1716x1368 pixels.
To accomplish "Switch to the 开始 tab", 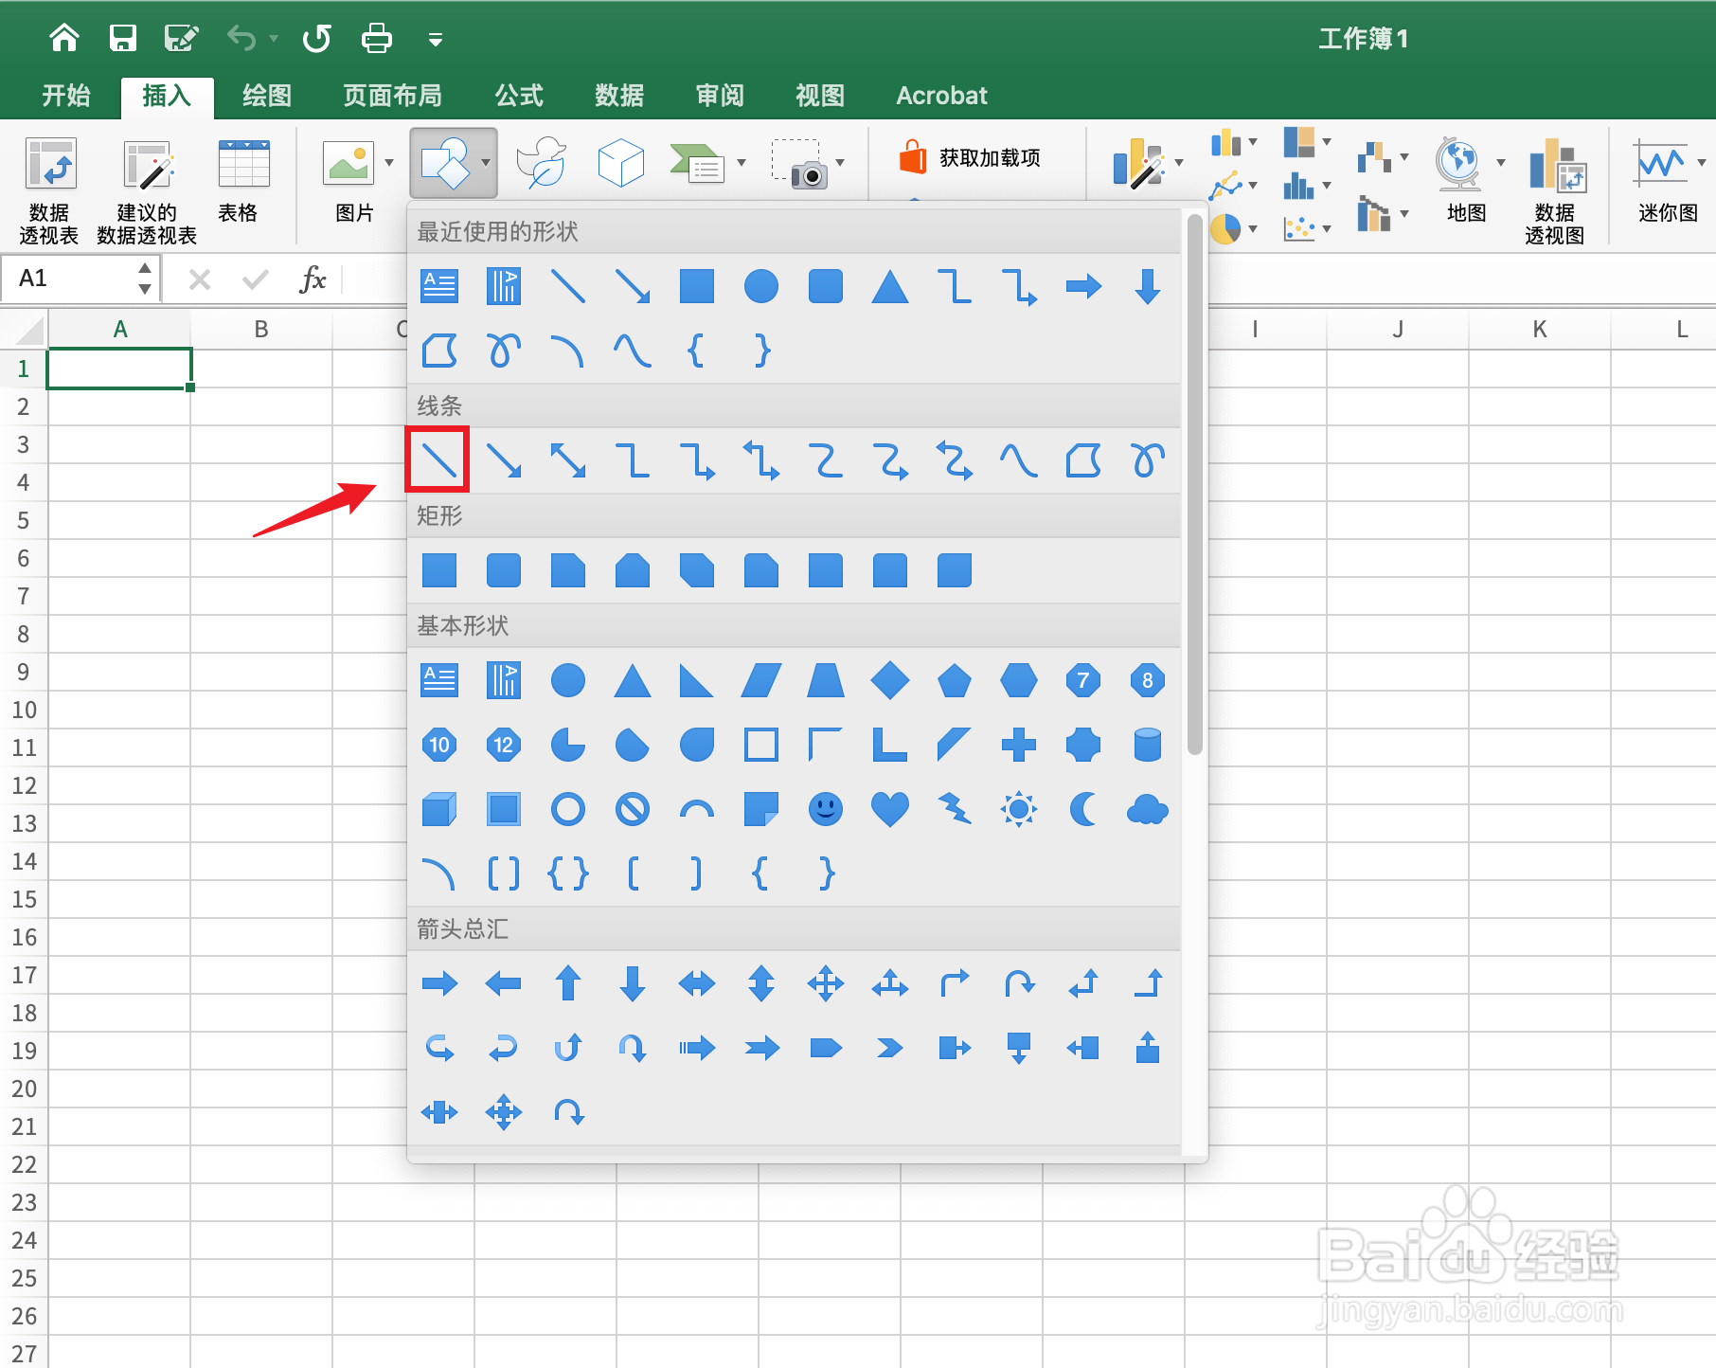I will pos(66,96).
